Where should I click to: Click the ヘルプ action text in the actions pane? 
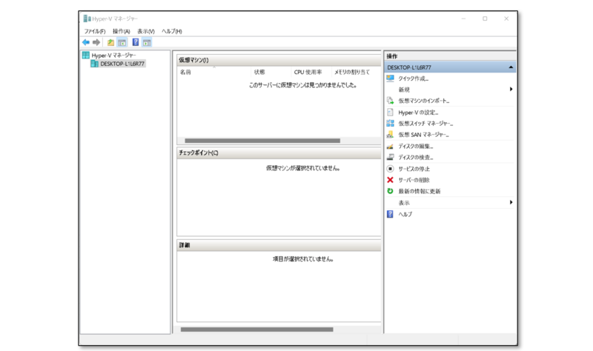(405, 214)
